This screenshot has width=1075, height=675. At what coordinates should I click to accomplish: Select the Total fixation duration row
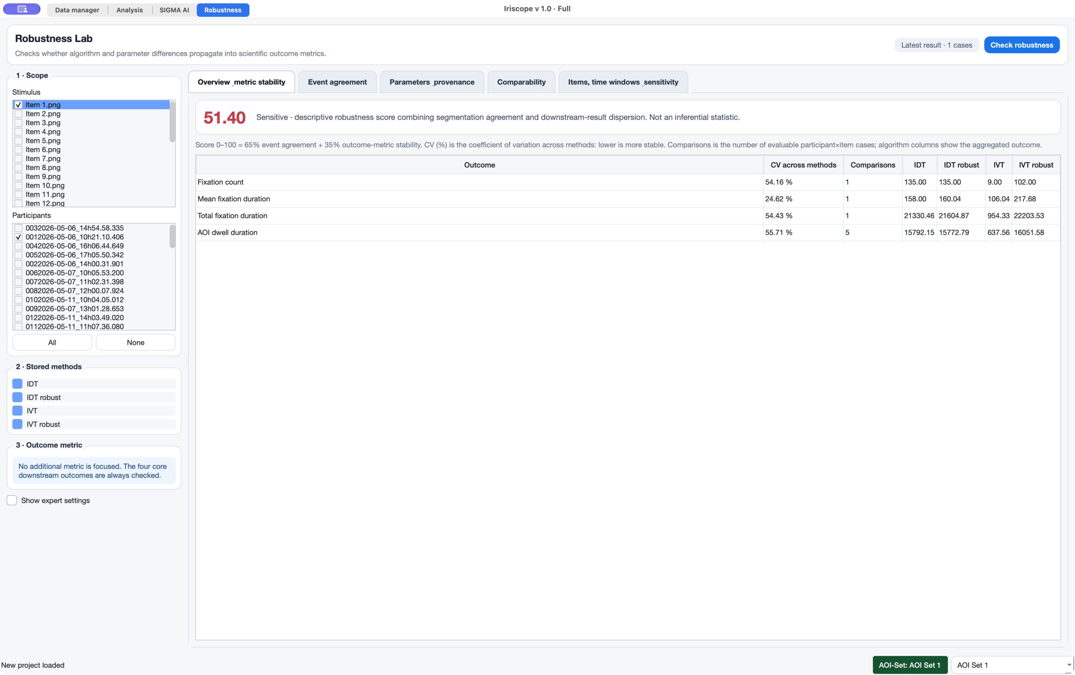pyautogui.click(x=628, y=215)
